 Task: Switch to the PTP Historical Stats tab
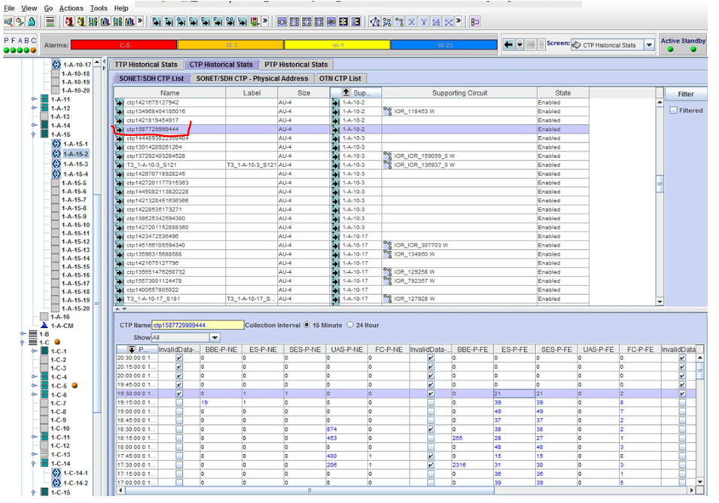click(295, 64)
